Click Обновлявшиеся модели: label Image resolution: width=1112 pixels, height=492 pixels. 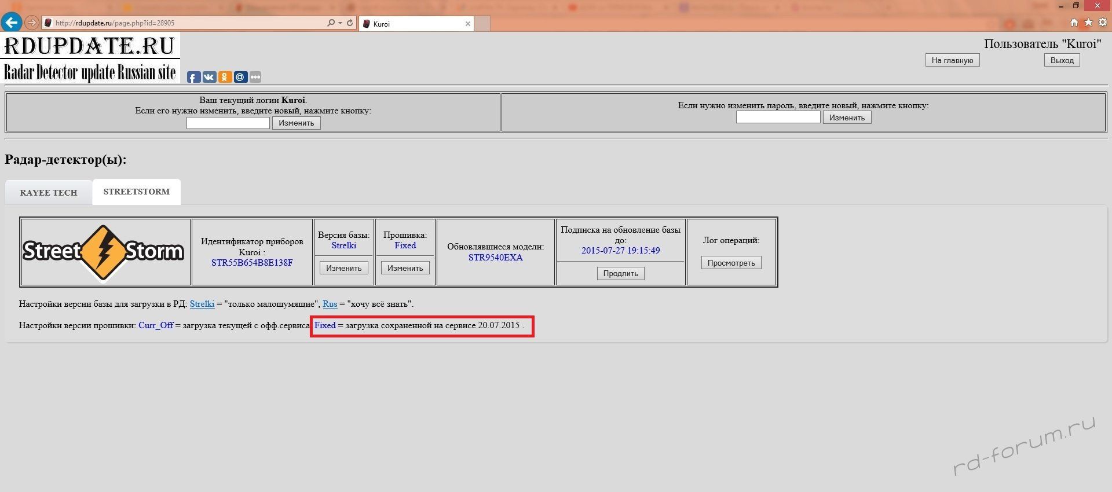(495, 247)
